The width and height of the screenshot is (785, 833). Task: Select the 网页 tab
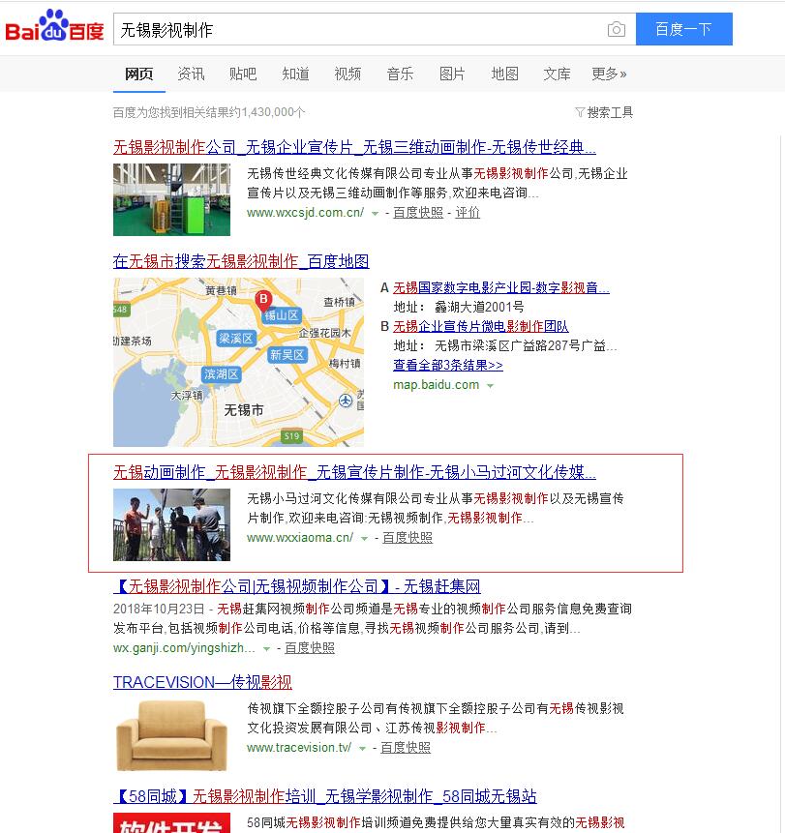coord(138,74)
